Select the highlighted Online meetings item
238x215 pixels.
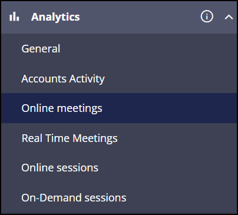(119, 108)
